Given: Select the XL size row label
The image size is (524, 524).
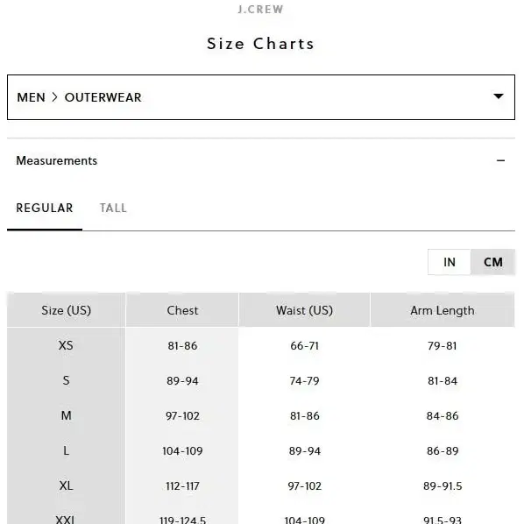Looking at the screenshot, I should coord(67,485).
